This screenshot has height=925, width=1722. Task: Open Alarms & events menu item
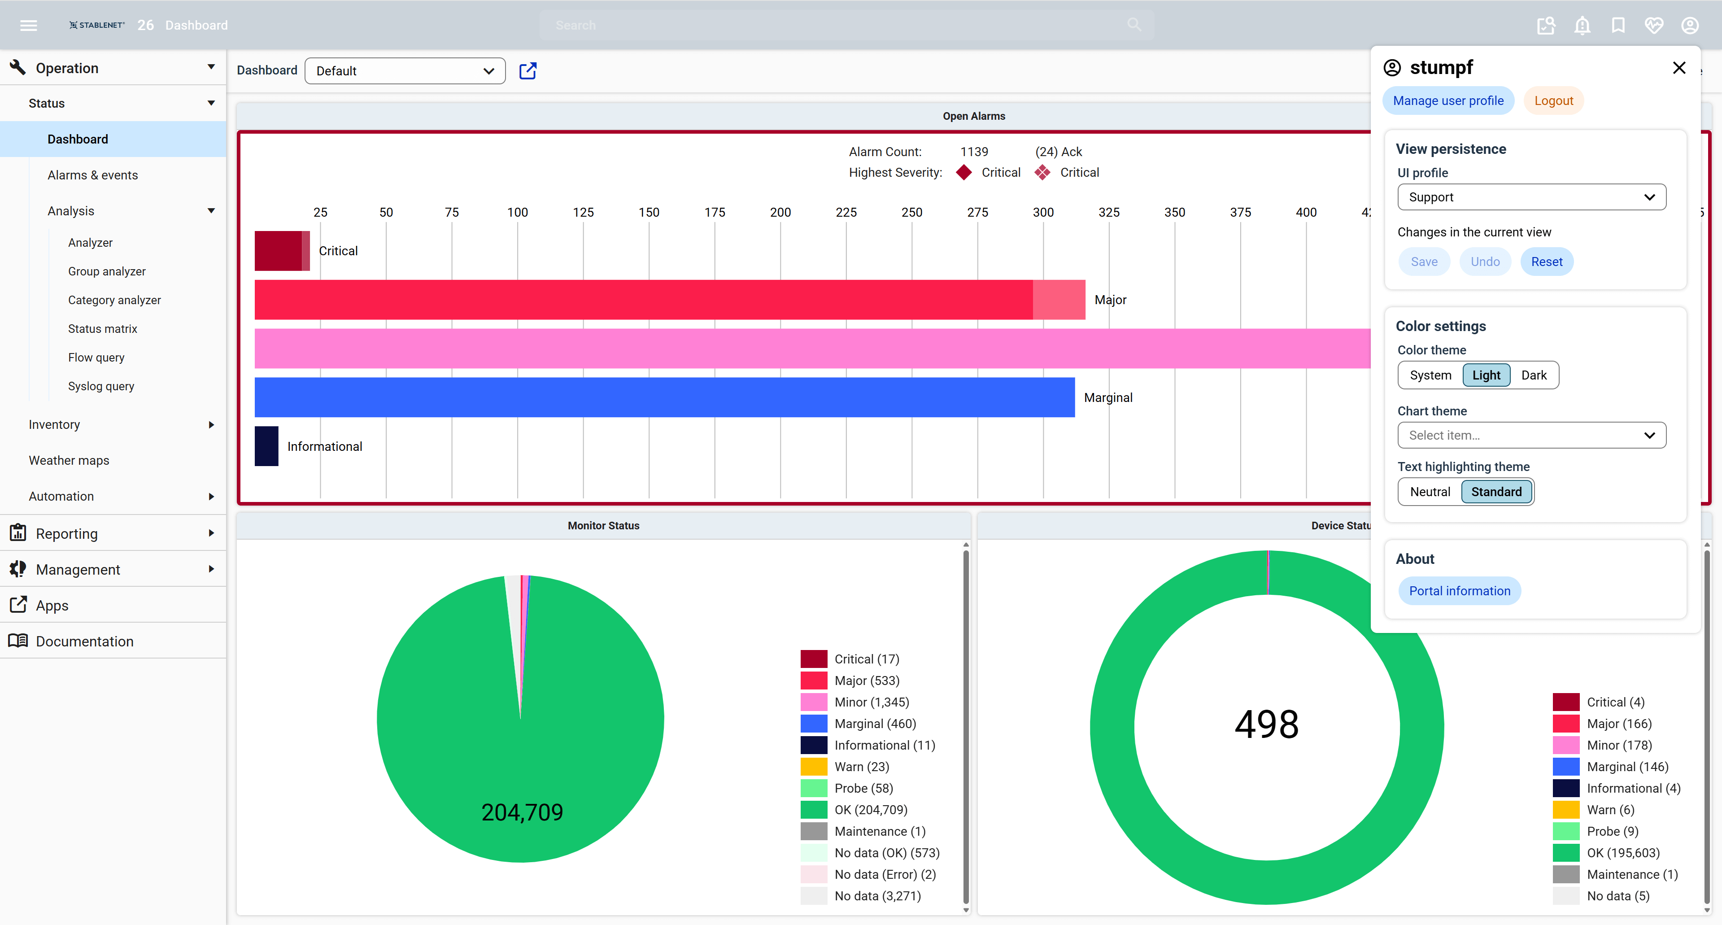(x=92, y=175)
